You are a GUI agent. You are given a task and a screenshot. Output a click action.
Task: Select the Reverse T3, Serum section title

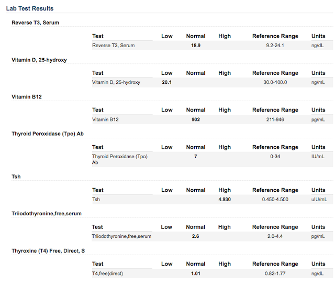coord(35,23)
